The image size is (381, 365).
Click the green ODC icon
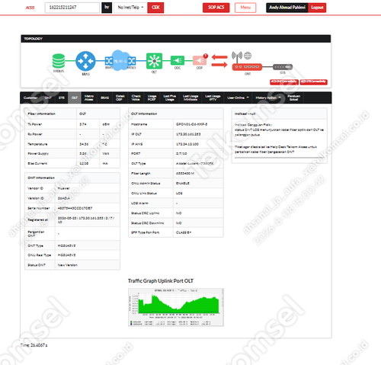coord(178,61)
